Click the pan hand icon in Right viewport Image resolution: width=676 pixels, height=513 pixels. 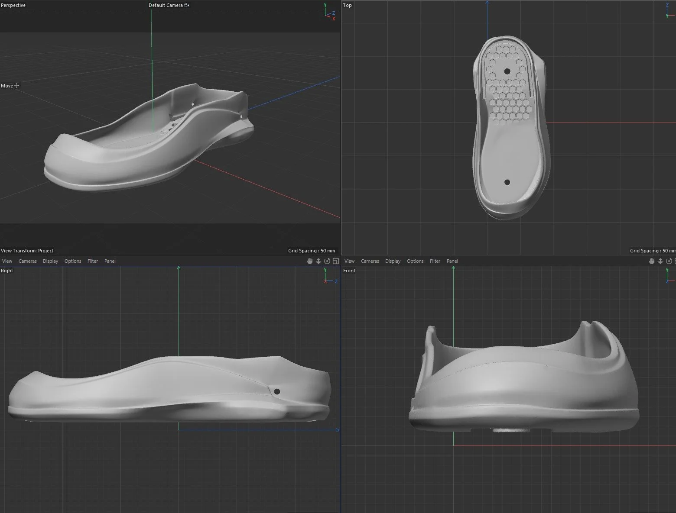(309, 261)
